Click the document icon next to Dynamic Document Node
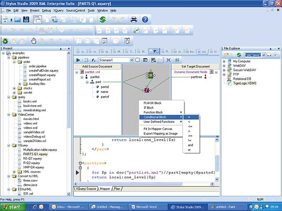Viewport: 282px width, 211px height. 211,72
